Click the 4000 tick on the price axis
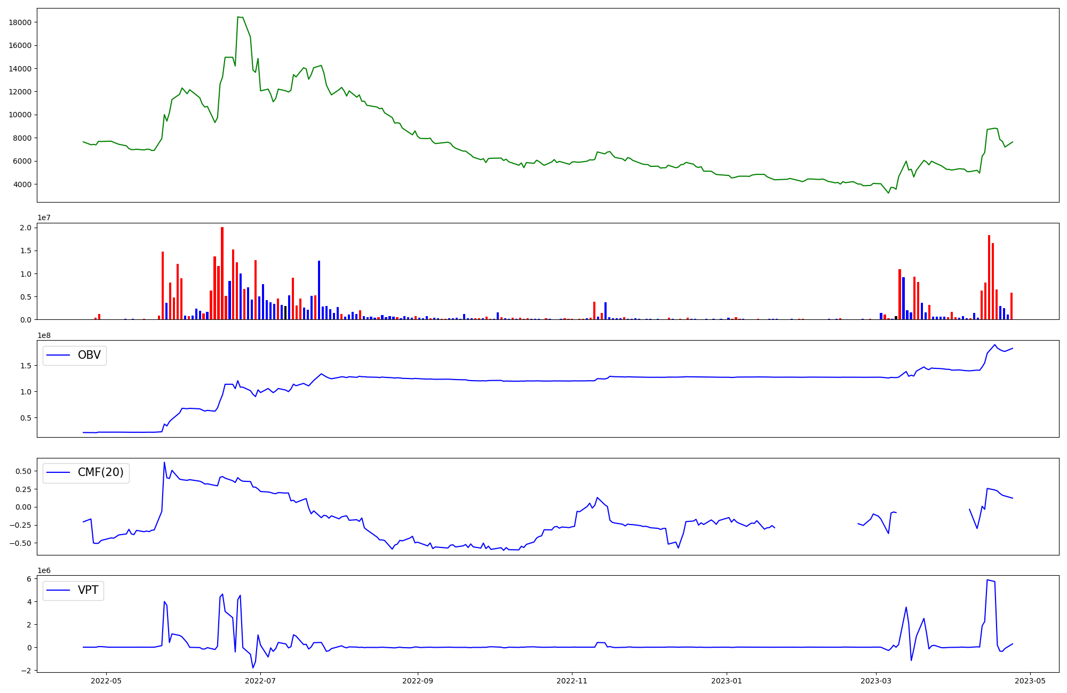The image size is (1067, 693). [22, 184]
